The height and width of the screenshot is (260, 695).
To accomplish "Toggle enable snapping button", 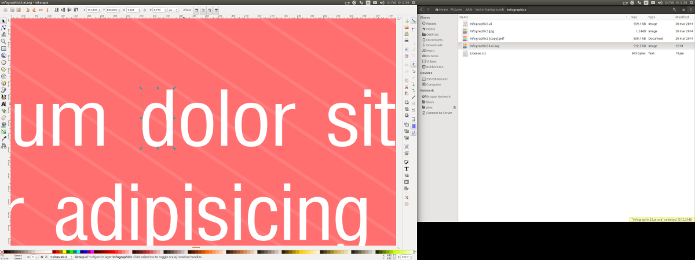I will 413,21.
